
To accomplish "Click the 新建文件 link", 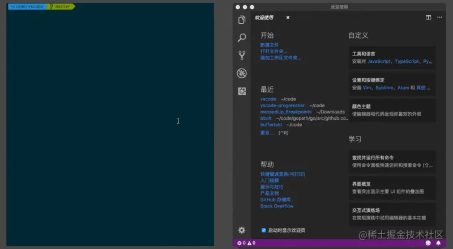I will pyautogui.click(x=270, y=45).
